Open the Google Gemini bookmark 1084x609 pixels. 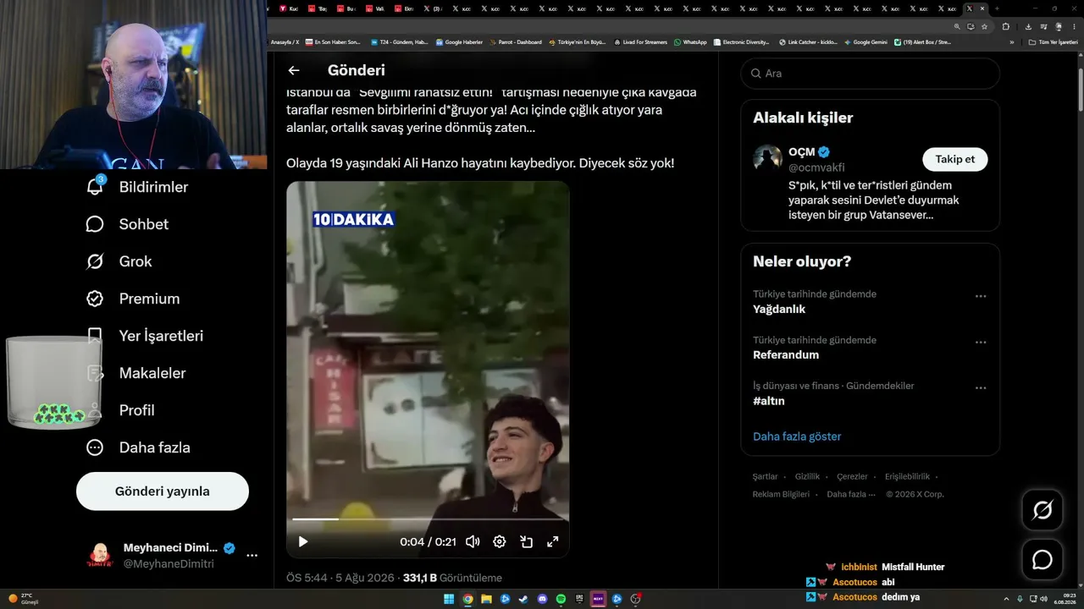point(866,42)
